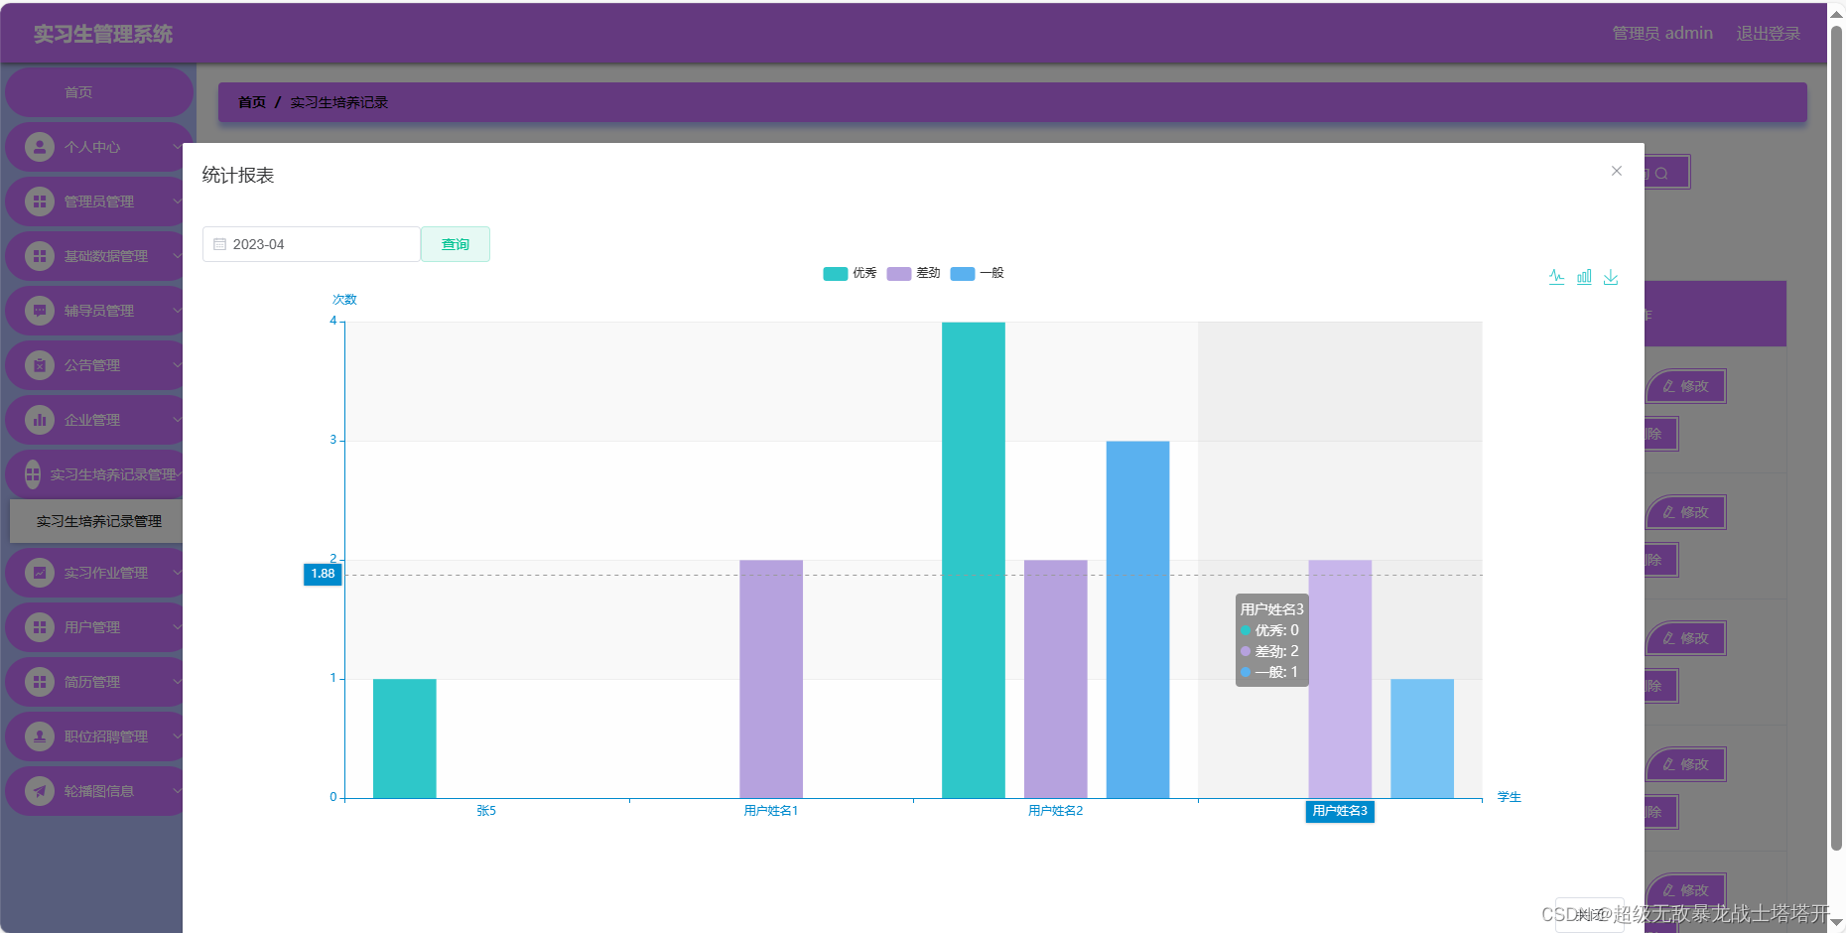Expand the 基础数据管理 menu arrow

[x=177, y=256]
